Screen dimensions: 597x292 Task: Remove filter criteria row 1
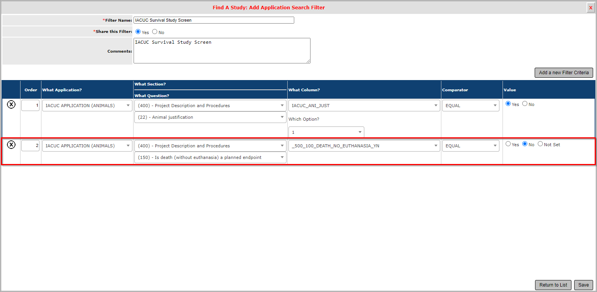pos(11,104)
